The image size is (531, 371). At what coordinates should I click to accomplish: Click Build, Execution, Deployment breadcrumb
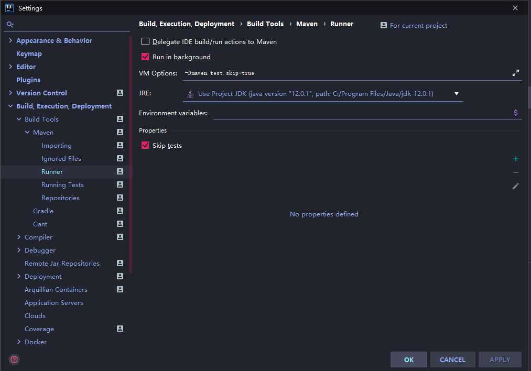click(187, 24)
